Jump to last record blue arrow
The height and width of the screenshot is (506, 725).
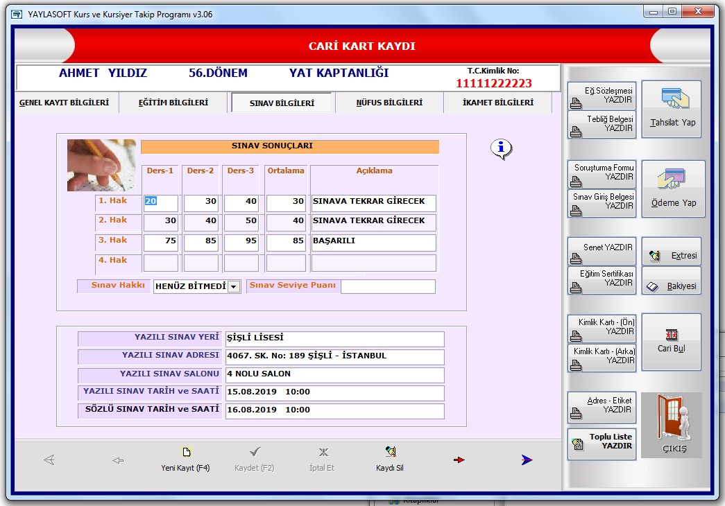pos(527,460)
